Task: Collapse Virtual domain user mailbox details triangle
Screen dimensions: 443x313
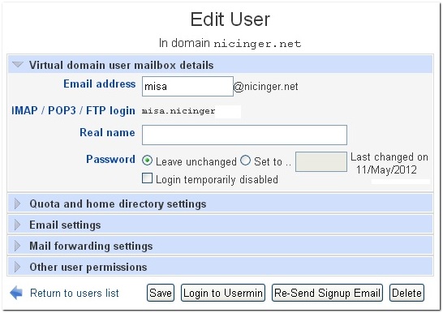Action: 18,65
